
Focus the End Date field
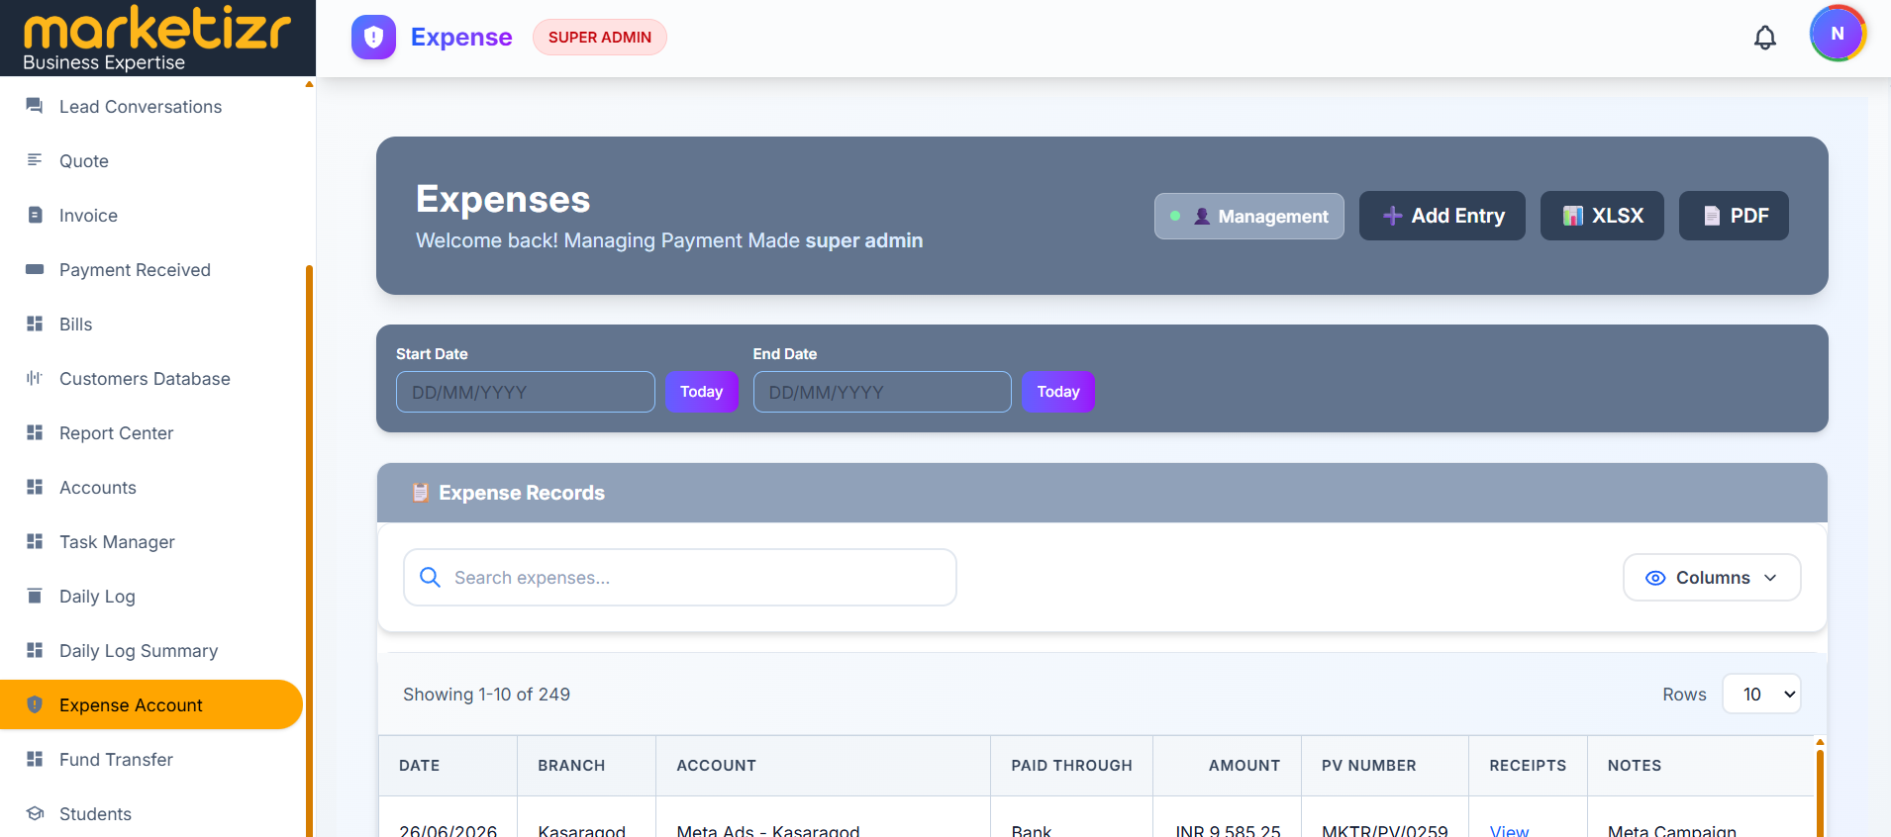pyautogui.click(x=882, y=392)
